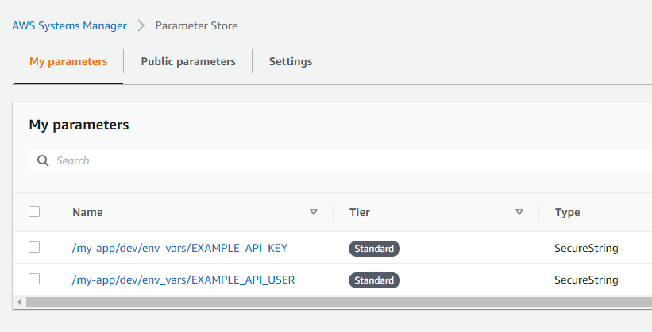Click the horizontal scrollbar left arrow
Viewport: 652px width, 332px height.
click(19, 302)
